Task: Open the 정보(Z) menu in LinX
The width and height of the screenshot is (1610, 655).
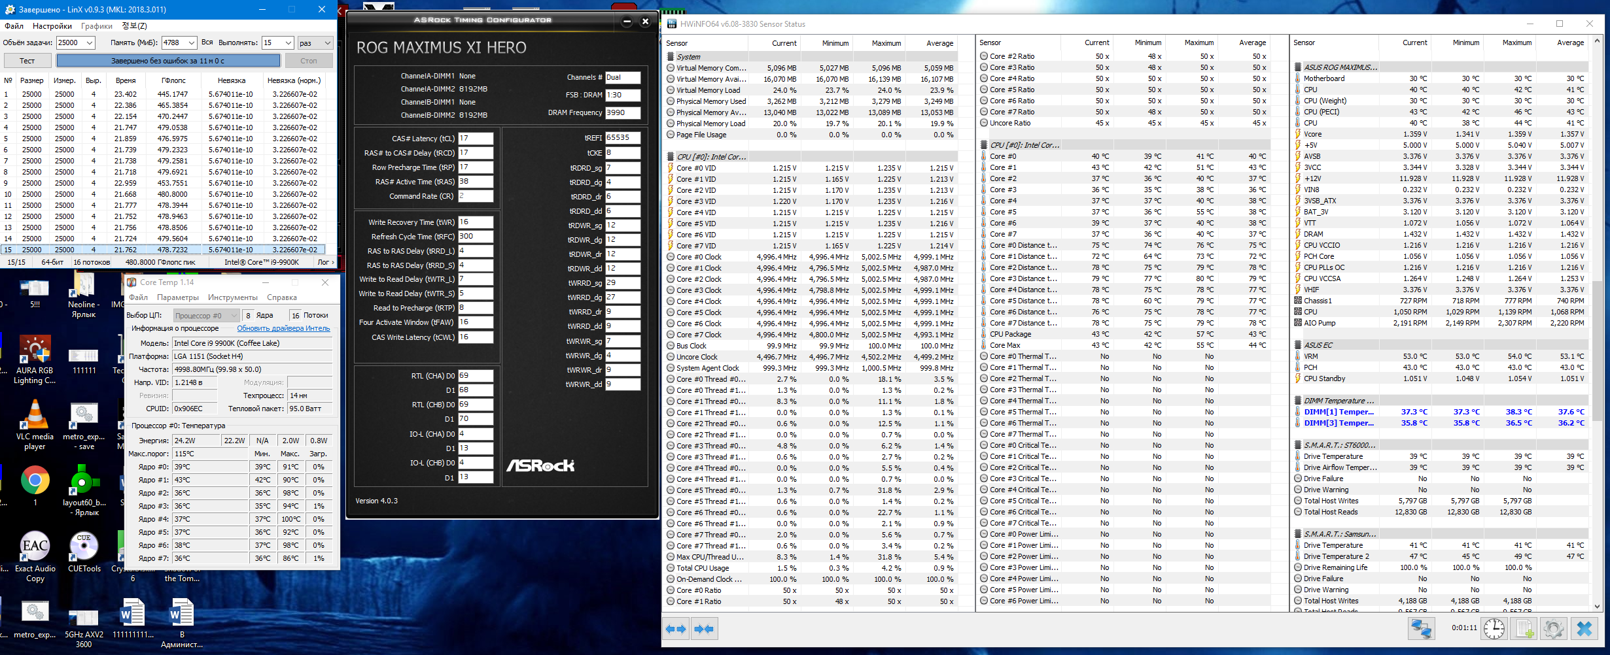Action: (x=134, y=26)
